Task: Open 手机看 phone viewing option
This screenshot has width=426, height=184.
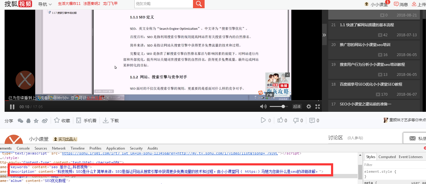Action: 86,120
